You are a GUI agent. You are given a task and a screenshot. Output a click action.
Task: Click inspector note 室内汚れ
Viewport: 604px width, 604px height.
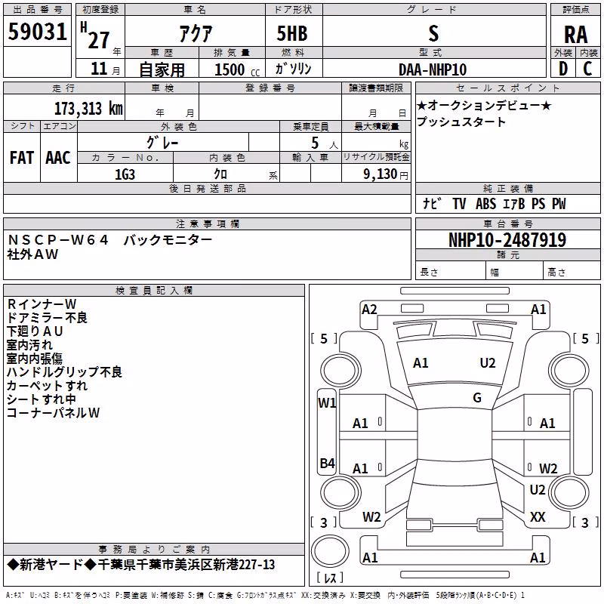[x=29, y=345]
